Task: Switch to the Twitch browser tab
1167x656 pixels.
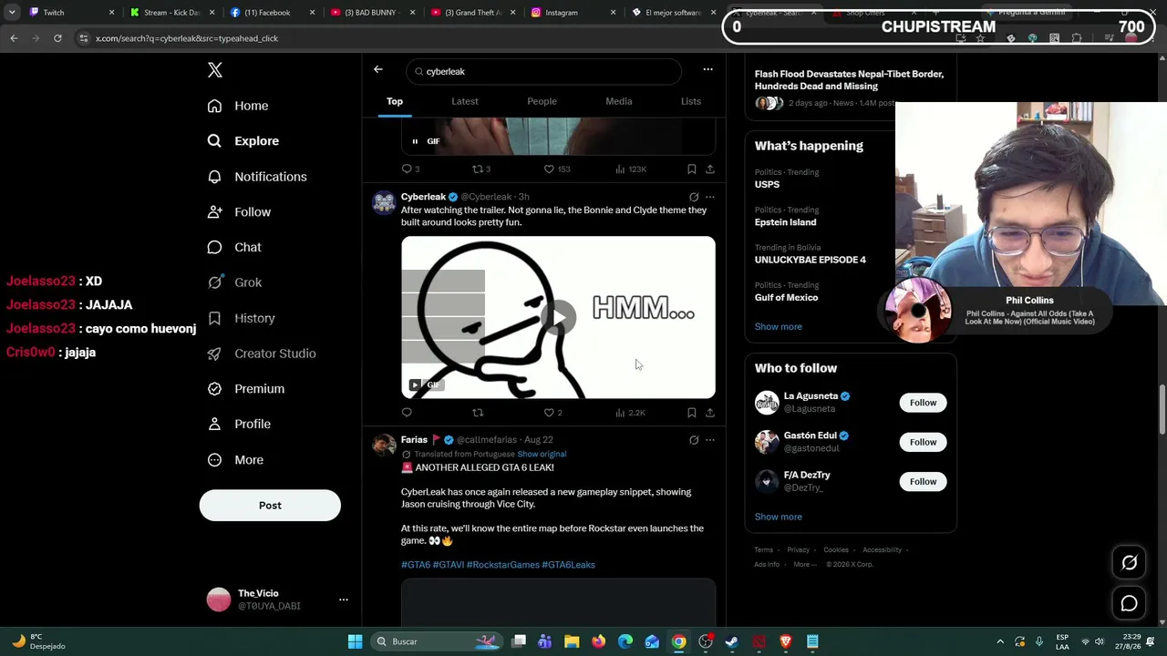Action: pos(73,13)
